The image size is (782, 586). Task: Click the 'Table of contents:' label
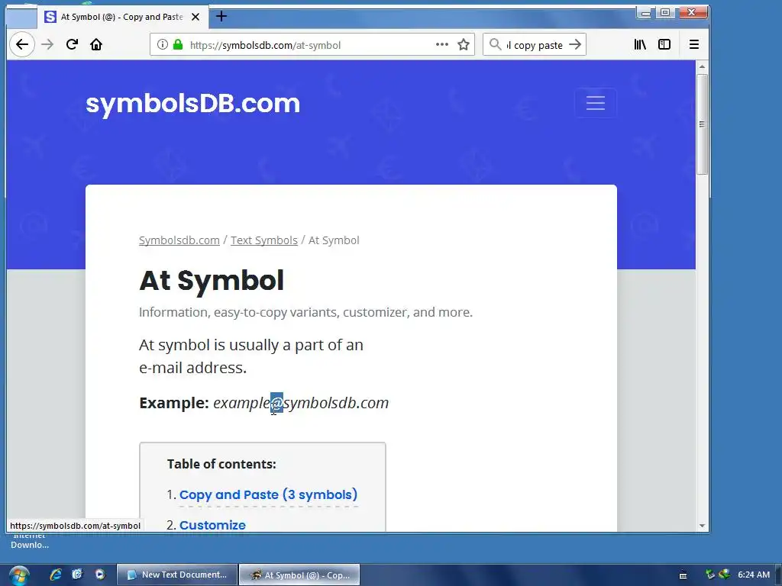pyautogui.click(x=221, y=464)
